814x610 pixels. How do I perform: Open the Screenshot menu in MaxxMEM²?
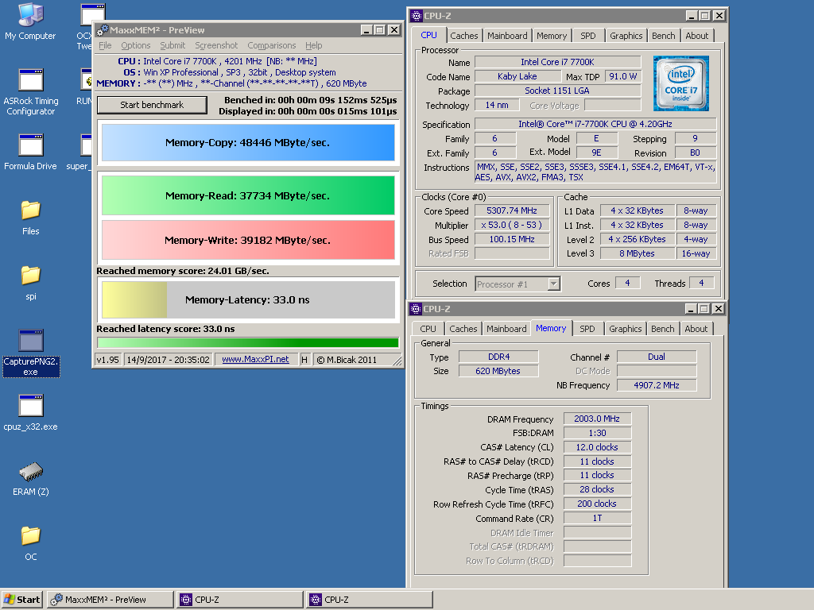coord(216,45)
